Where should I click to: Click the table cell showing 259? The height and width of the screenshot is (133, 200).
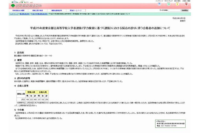(x=47, y=100)
